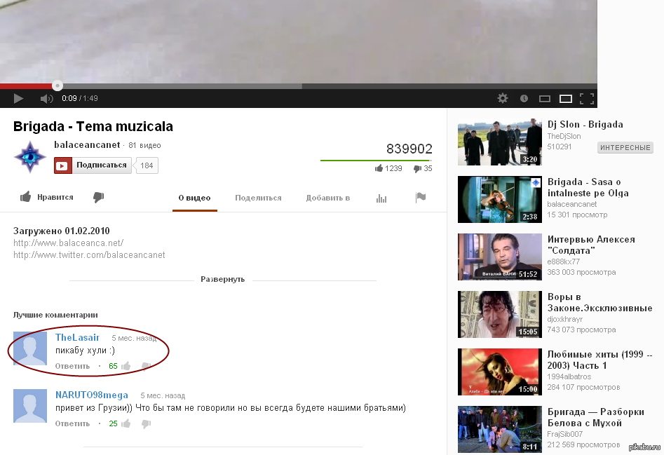
Task: Thumbs-up TheLasair's comment
Action: point(126,366)
